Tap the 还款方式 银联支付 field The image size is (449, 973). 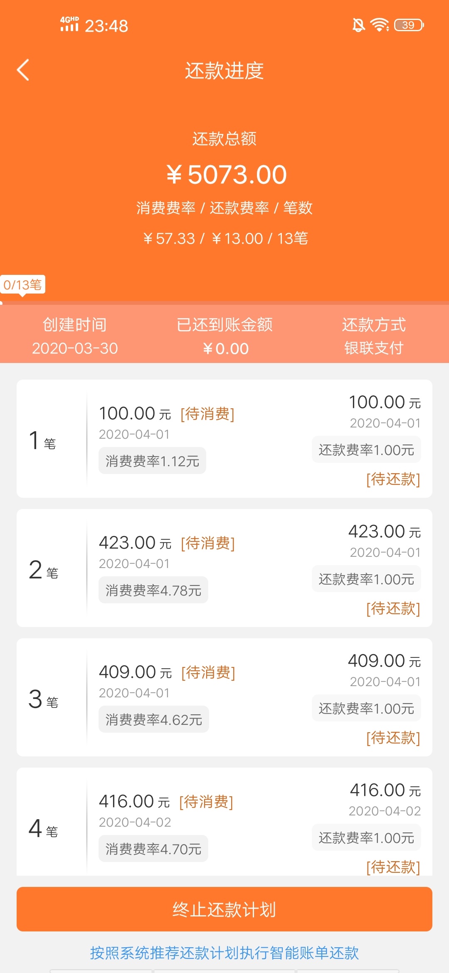374,336
